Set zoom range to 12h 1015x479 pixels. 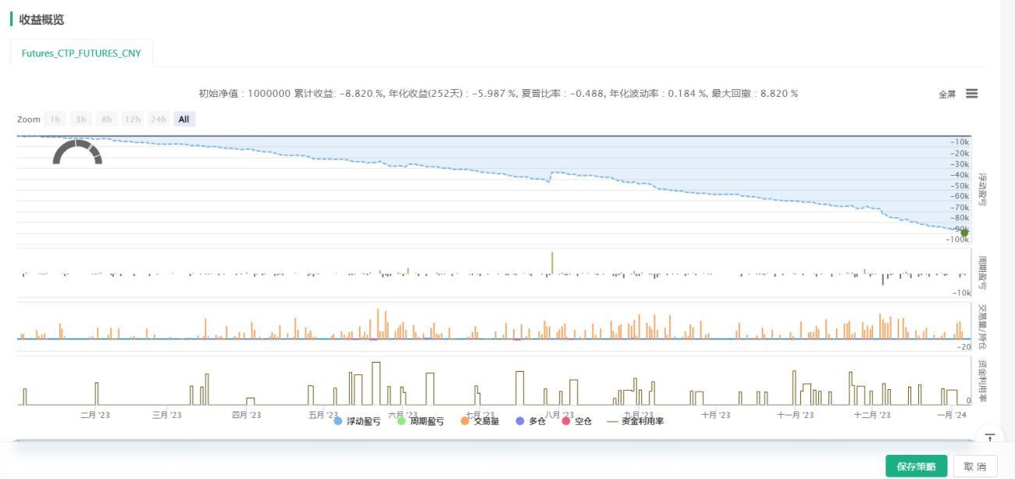[133, 120]
